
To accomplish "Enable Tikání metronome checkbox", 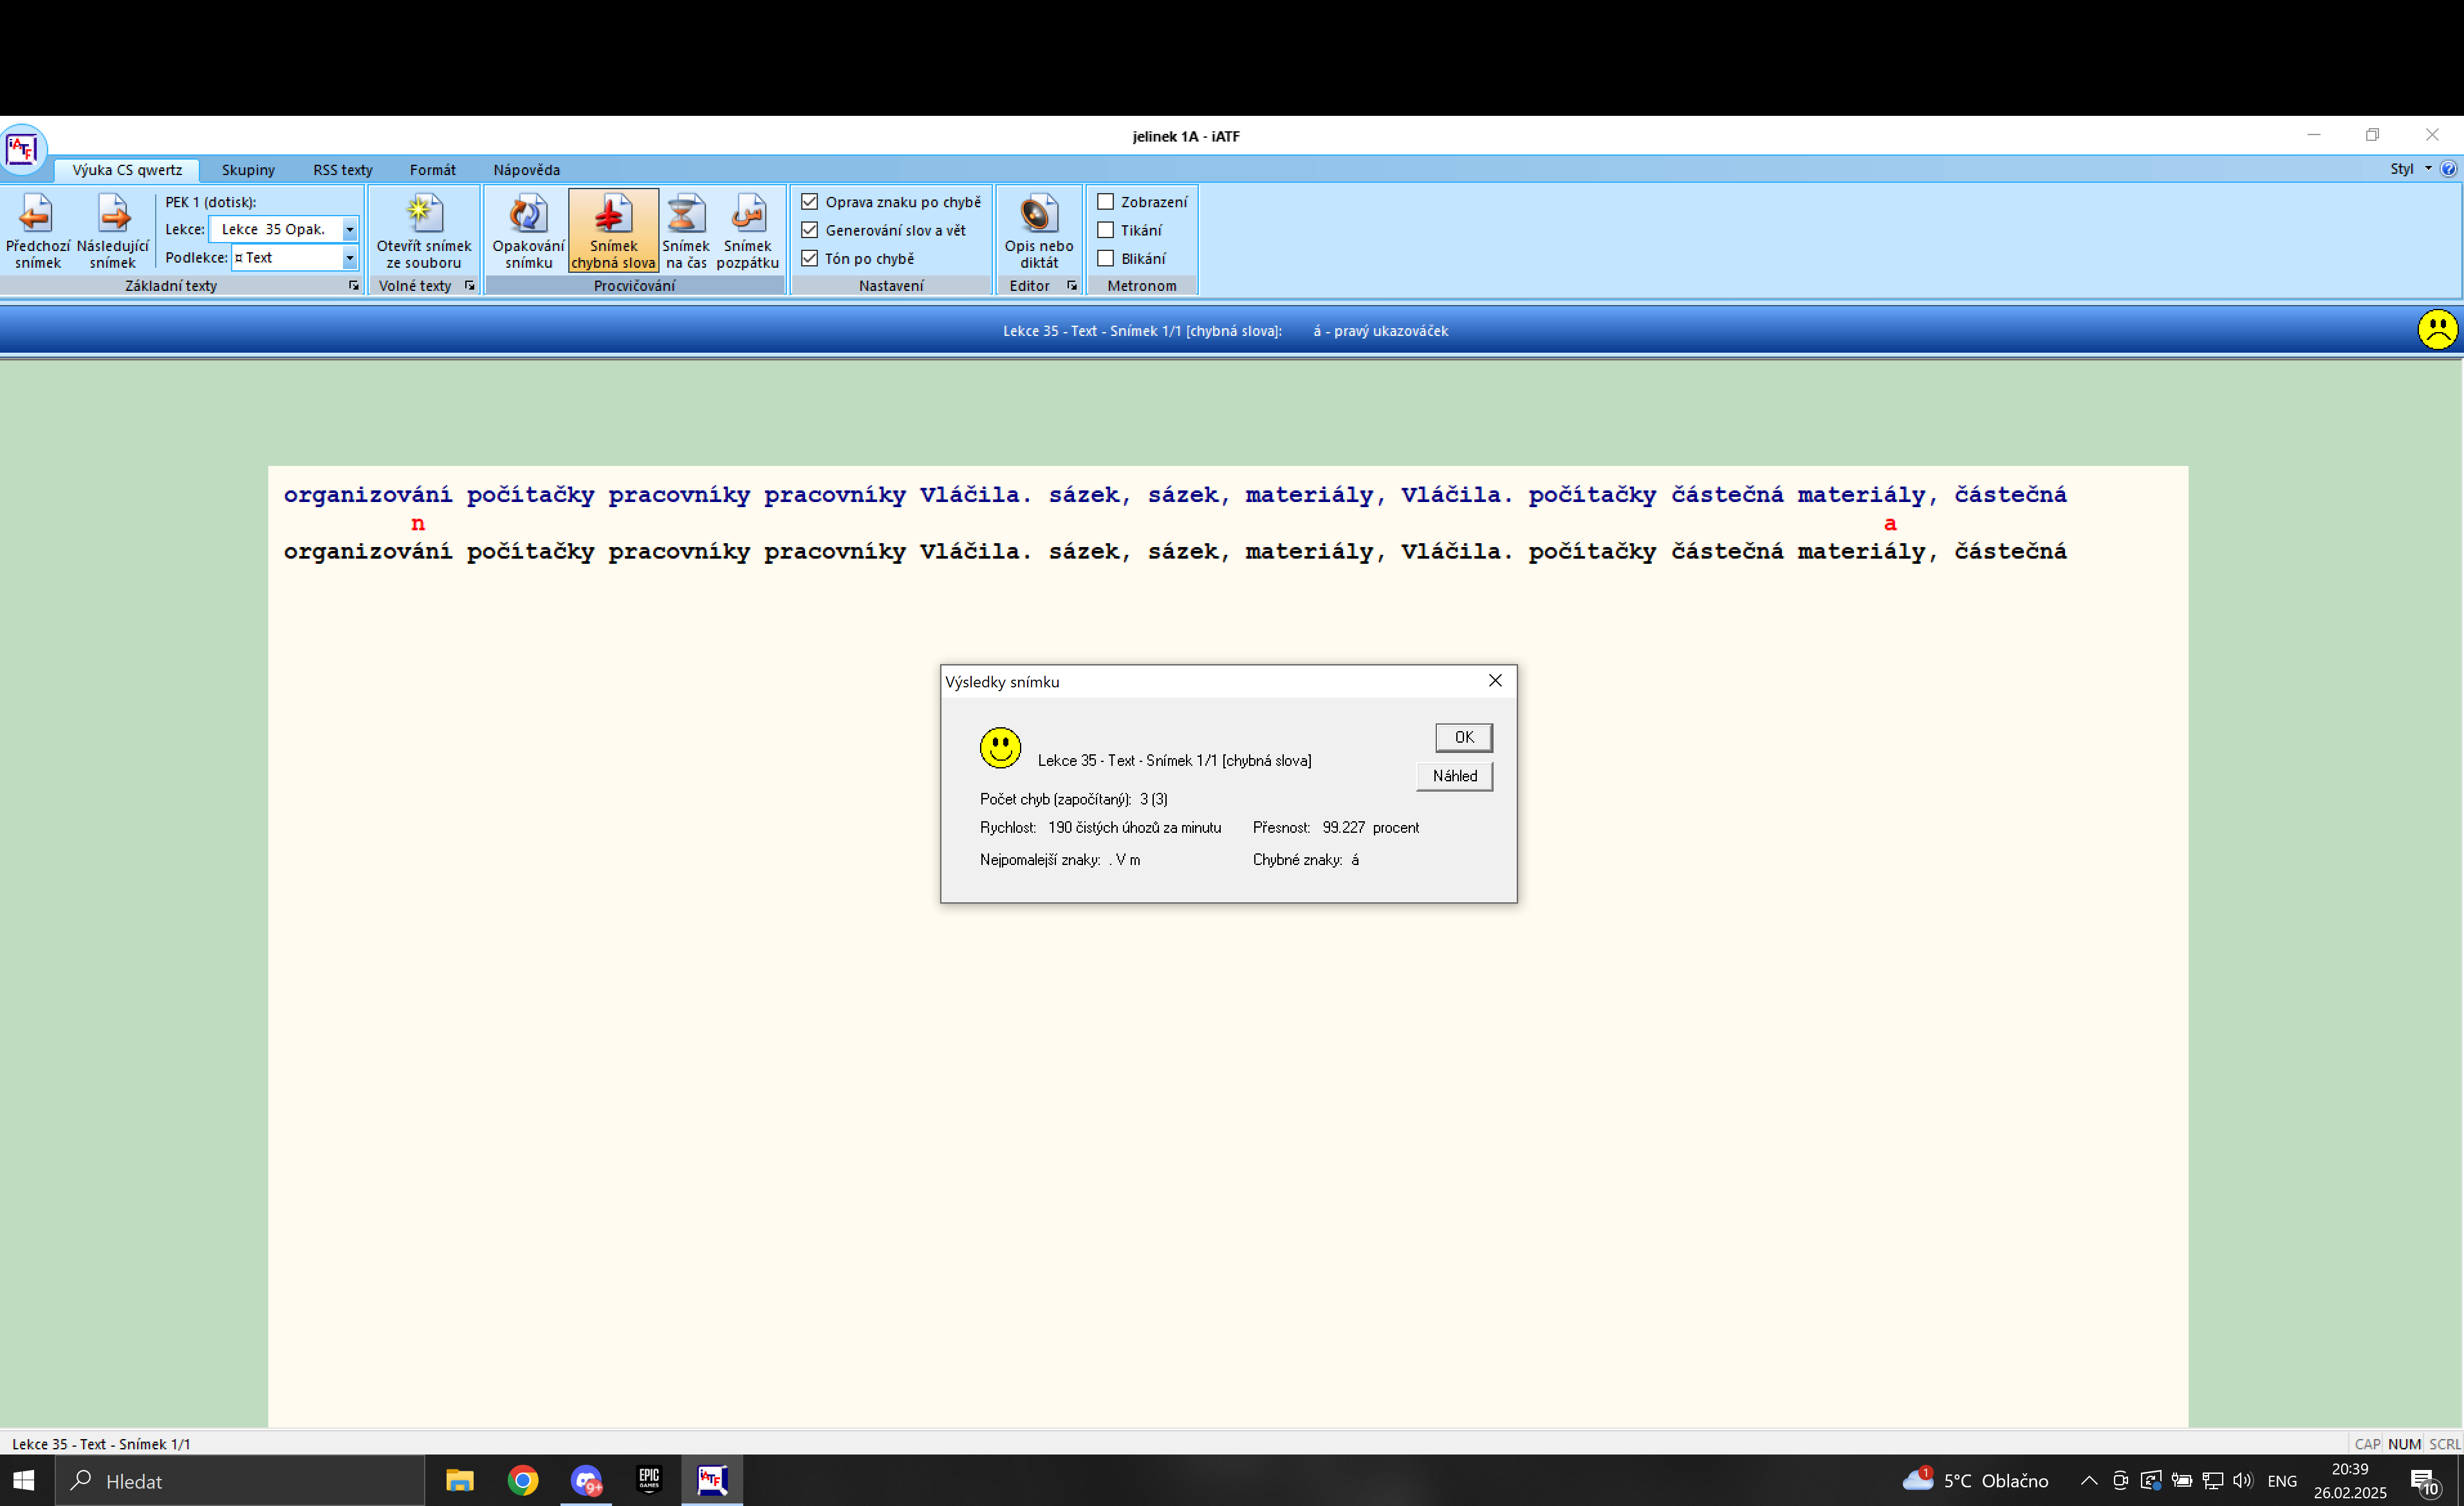I will (x=1106, y=230).
